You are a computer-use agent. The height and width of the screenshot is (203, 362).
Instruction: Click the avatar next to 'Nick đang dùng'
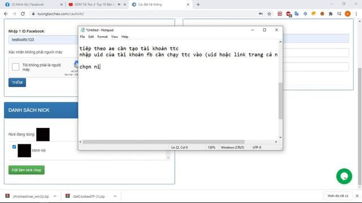pos(43,134)
